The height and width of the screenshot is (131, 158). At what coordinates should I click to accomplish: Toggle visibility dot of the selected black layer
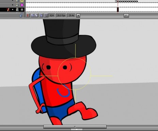tap(13, 10)
